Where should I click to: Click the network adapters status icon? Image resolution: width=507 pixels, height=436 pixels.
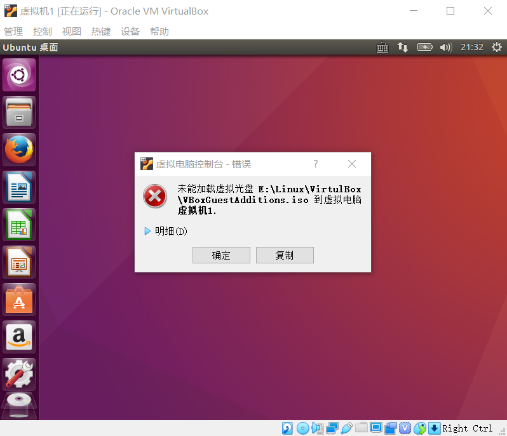click(x=332, y=428)
